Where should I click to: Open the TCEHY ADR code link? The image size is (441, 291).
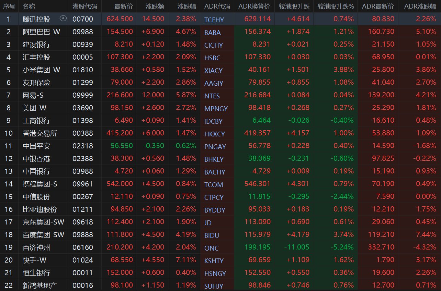click(x=214, y=20)
